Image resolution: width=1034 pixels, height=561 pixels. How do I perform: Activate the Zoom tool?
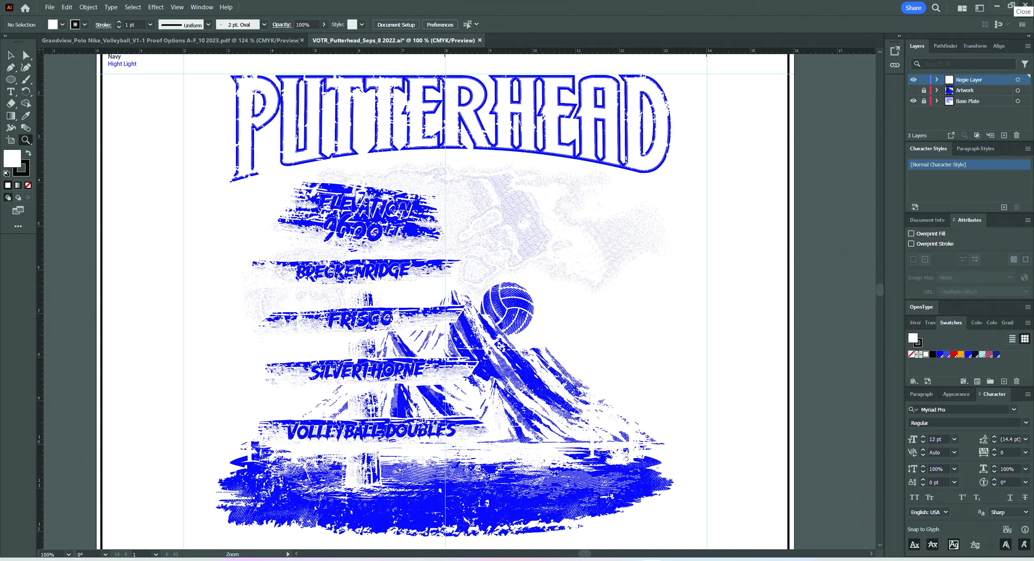(x=25, y=140)
